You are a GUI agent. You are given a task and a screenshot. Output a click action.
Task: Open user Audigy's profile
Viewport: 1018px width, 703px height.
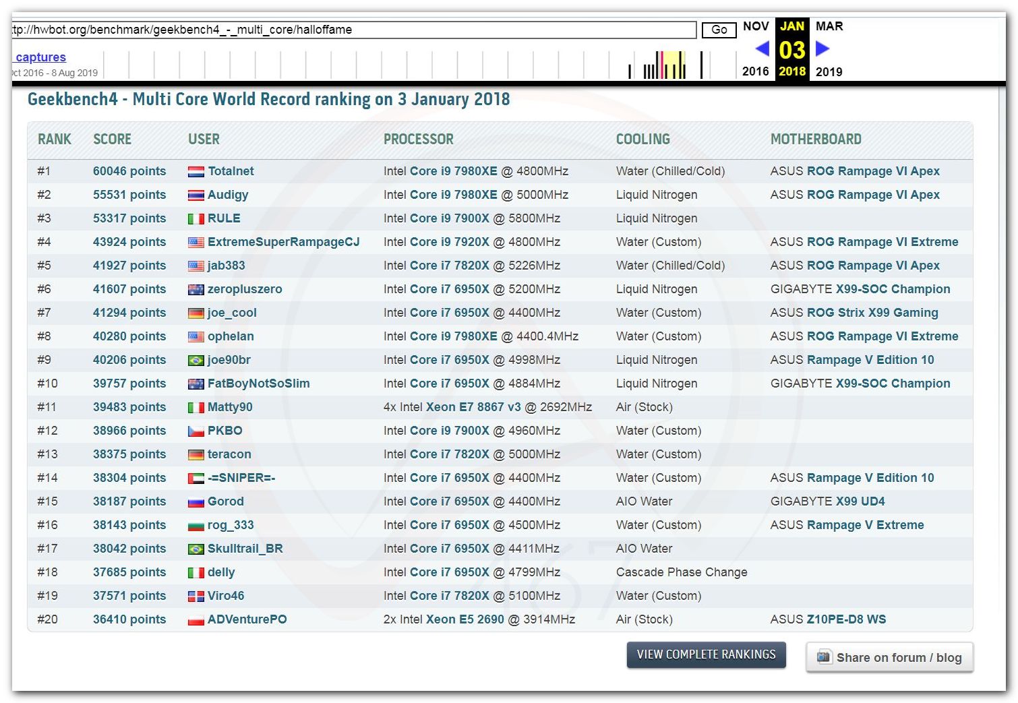(x=228, y=195)
